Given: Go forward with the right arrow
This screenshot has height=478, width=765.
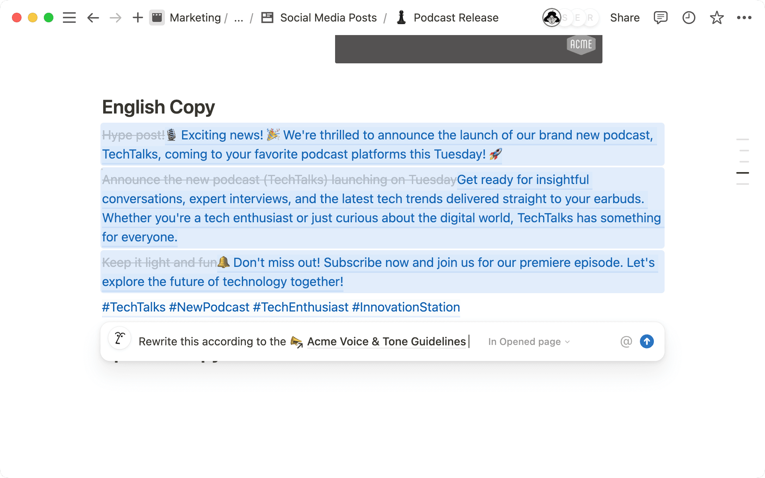Looking at the screenshot, I should pos(116,18).
